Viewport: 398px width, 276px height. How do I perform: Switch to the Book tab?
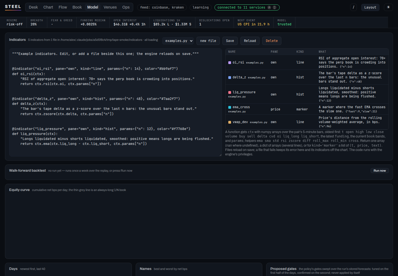click(x=77, y=7)
